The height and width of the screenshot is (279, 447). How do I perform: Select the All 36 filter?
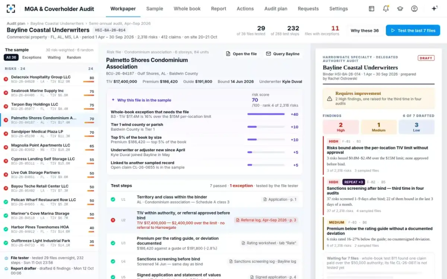point(11,57)
